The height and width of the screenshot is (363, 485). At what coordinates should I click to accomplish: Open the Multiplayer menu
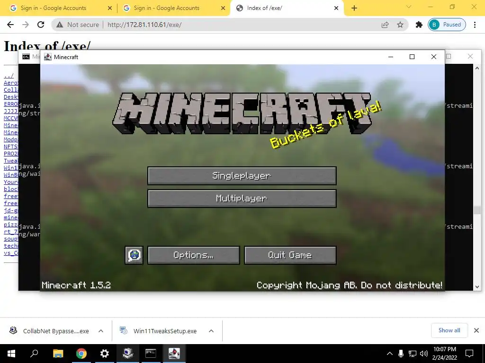tap(242, 199)
